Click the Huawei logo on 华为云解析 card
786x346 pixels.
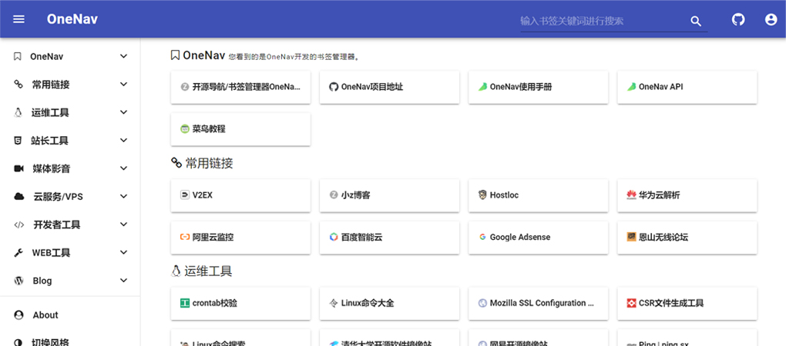tap(632, 195)
